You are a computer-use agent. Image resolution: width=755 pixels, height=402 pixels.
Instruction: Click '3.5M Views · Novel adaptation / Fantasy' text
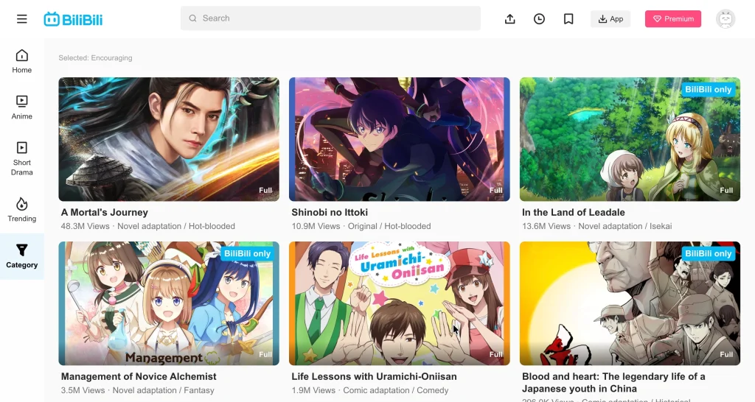coord(138,390)
